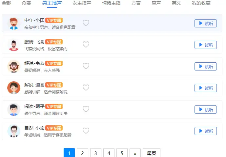Show the 我的收藏 tab

pyautogui.click(x=201, y=3)
